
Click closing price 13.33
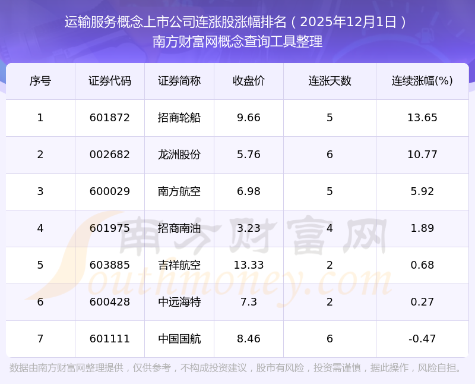(249, 265)
